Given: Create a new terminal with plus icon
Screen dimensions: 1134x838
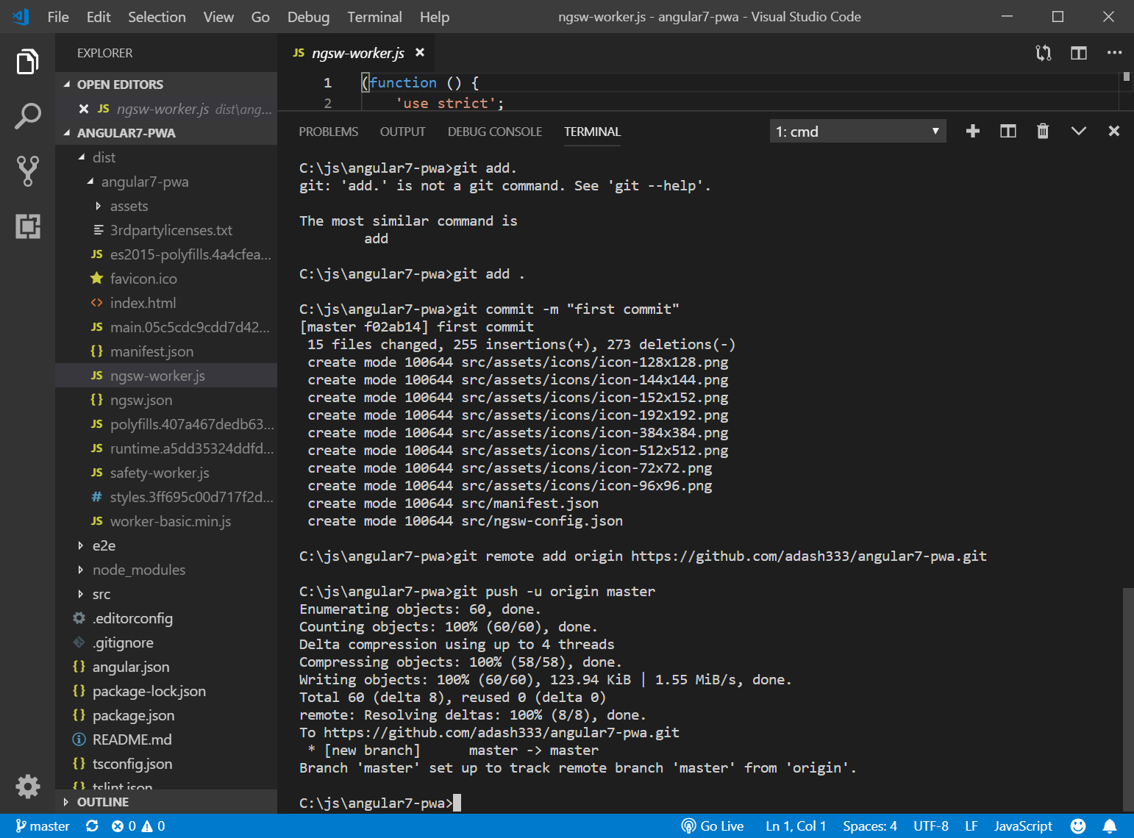Looking at the screenshot, I should click(972, 132).
